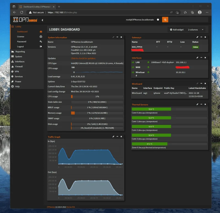This screenshot has height=213, width=220.
Task: Close the System Information widget
Action: [121, 37]
